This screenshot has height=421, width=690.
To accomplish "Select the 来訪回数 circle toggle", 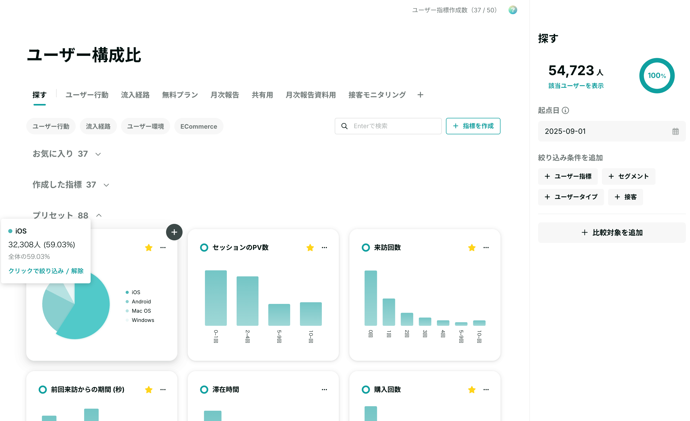I will [x=366, y=248].
